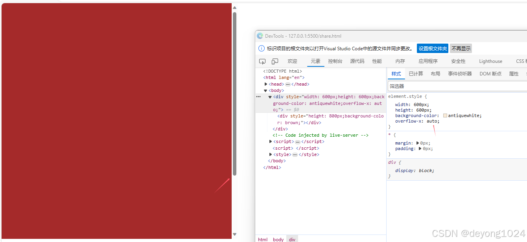Open the Lighthouse tab
The image size is (527, 242).
490,61
